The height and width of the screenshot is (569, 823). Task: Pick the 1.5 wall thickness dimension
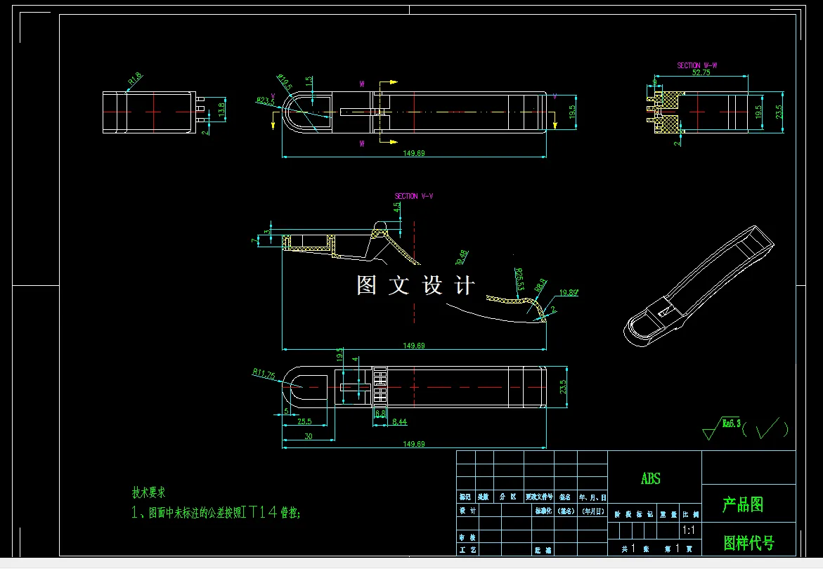pyautogui.click(x=309, y=81)
